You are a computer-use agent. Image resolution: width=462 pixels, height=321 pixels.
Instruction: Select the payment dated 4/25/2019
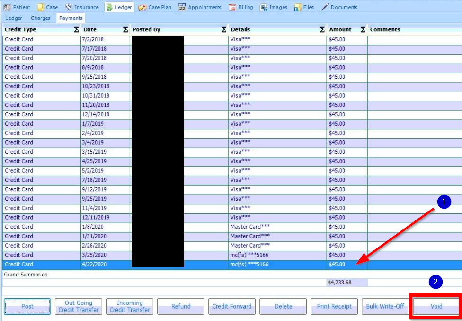232,161
